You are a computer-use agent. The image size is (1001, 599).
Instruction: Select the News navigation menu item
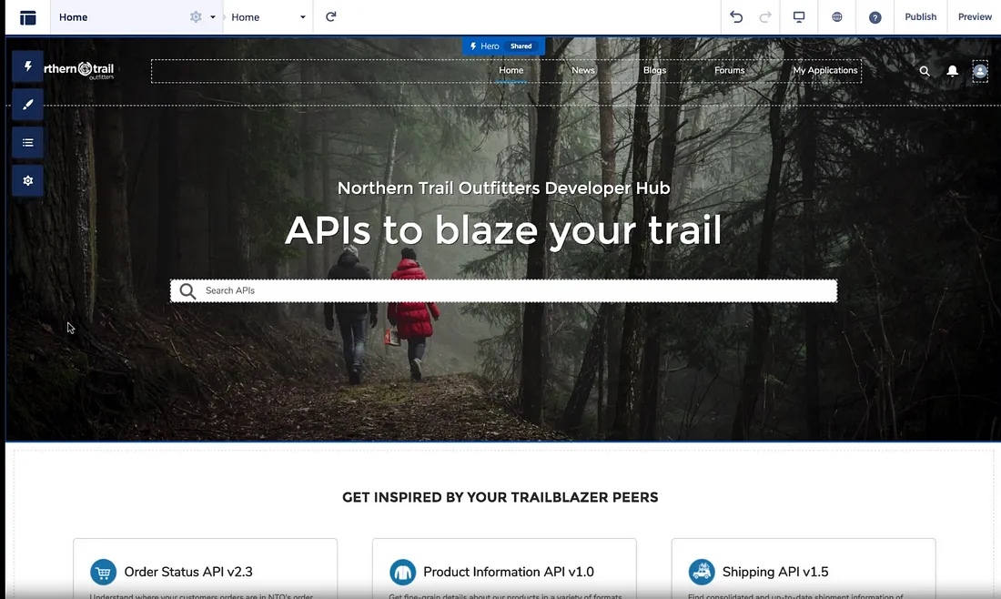click(x=583, y=70)
